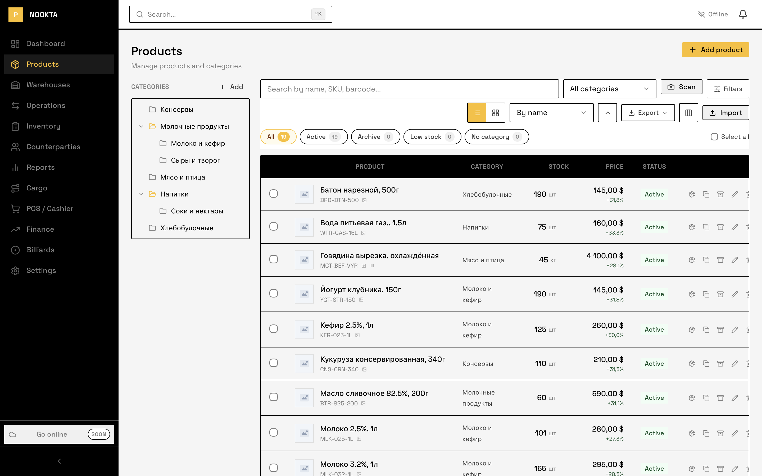Filter by the Low stock tab

tap(432, 137)
